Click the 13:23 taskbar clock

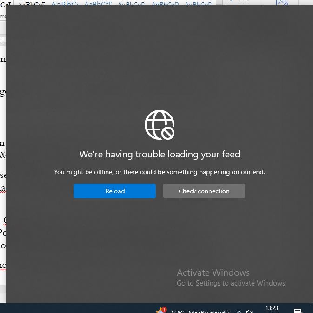[x=272, y=308]
